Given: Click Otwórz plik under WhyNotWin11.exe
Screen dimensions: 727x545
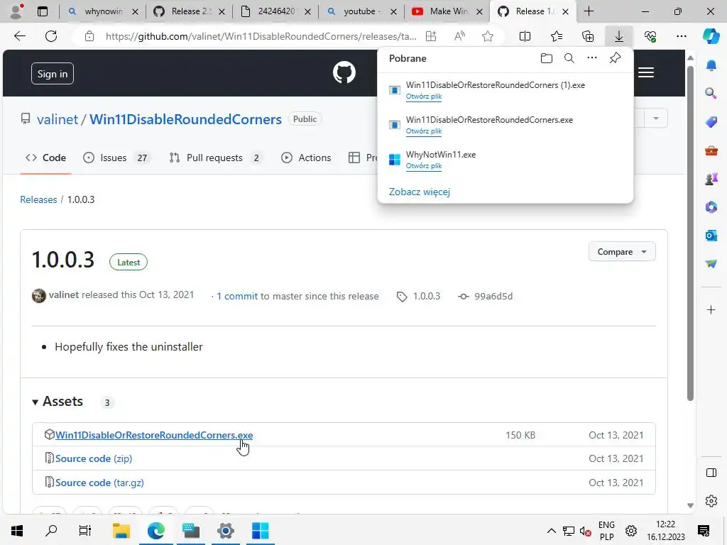Looking at the screenshot, I should click(424, 166).
